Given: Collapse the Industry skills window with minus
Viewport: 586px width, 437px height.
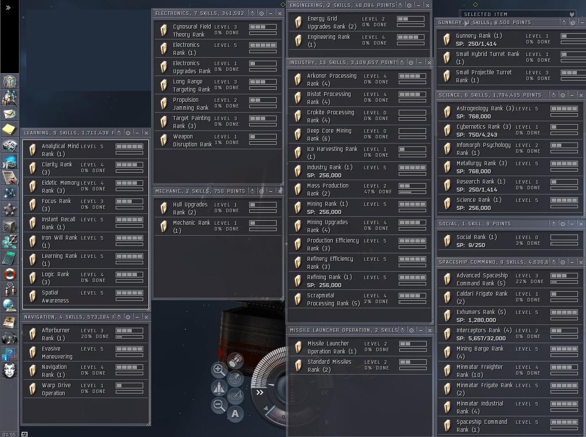Looking at the screenshot, I should click(420, 62).
